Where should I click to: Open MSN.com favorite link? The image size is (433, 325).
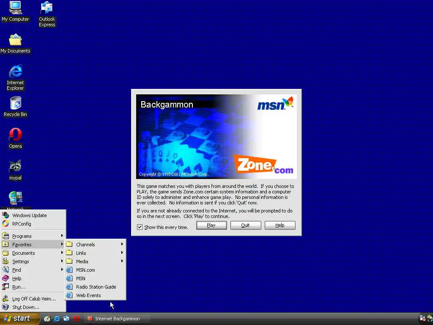(x=96, y=270)
